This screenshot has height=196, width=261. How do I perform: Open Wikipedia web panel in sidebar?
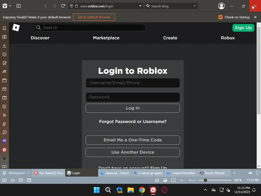coord(4,158)
